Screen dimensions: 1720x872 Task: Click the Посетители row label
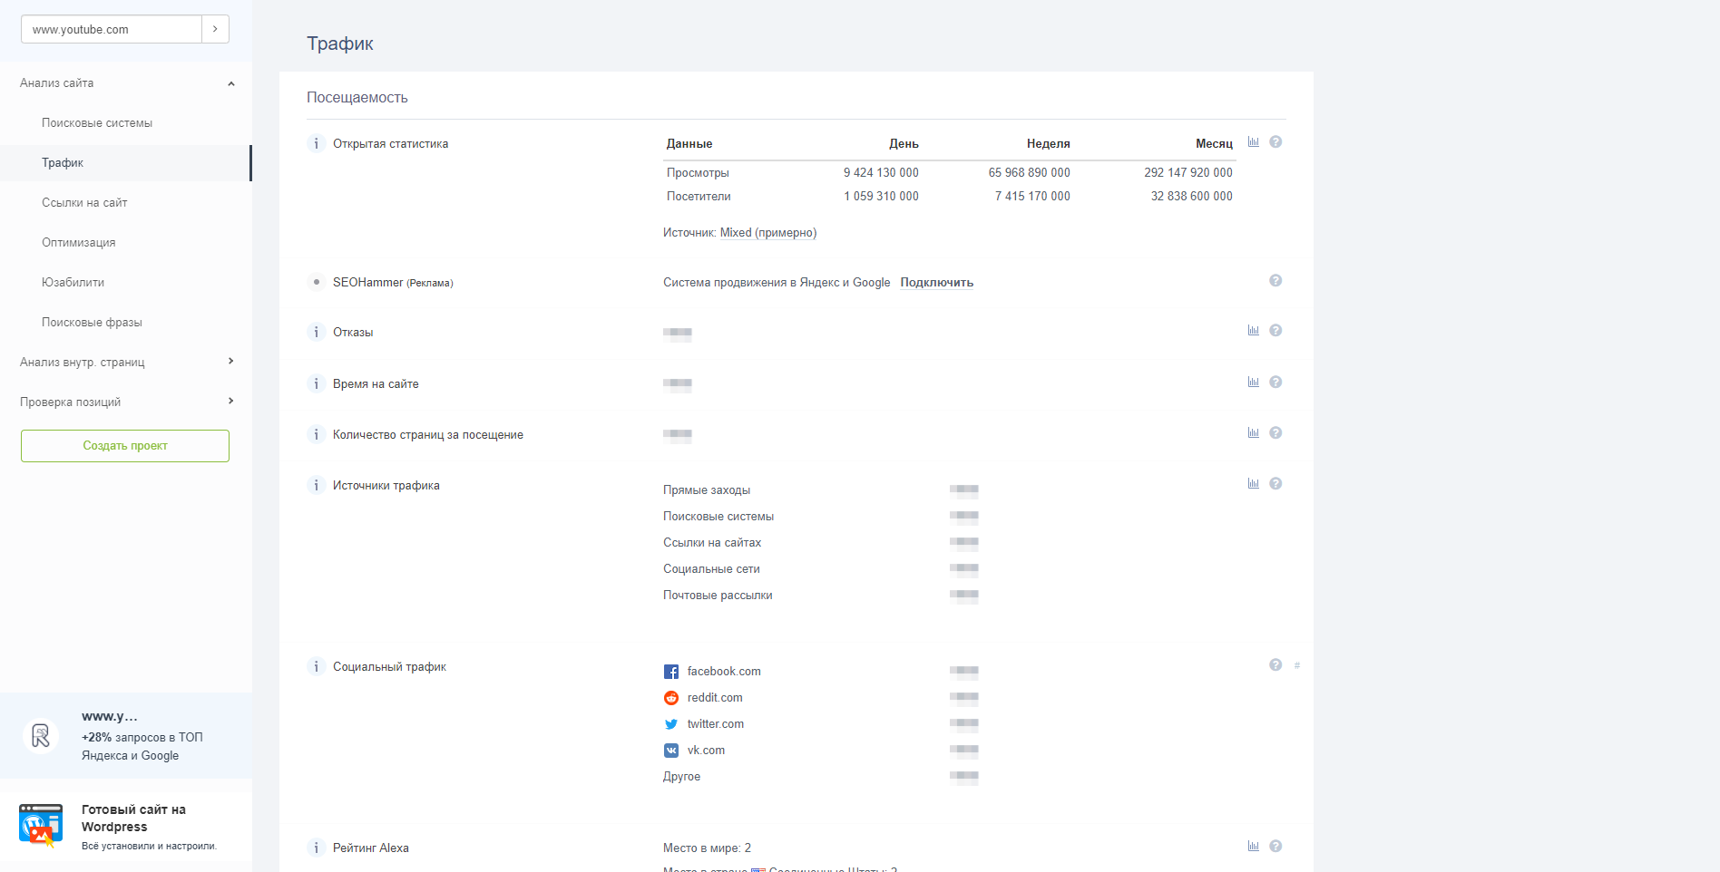[x=699, y=197]
